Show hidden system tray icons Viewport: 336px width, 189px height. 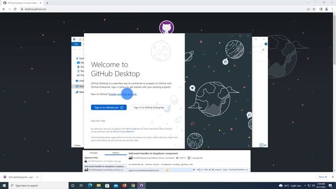click(305, 185)
